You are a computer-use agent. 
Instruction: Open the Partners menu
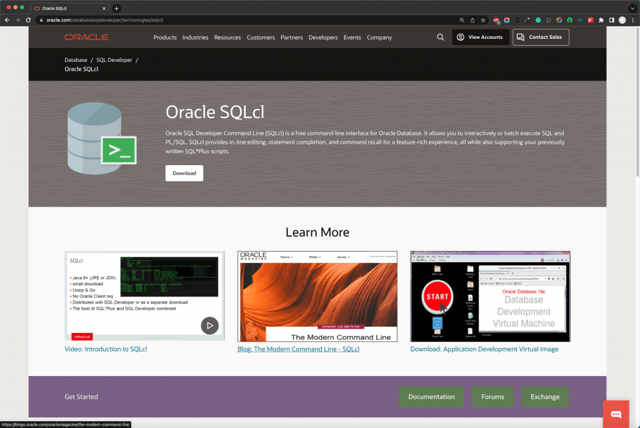coord(291,37)
